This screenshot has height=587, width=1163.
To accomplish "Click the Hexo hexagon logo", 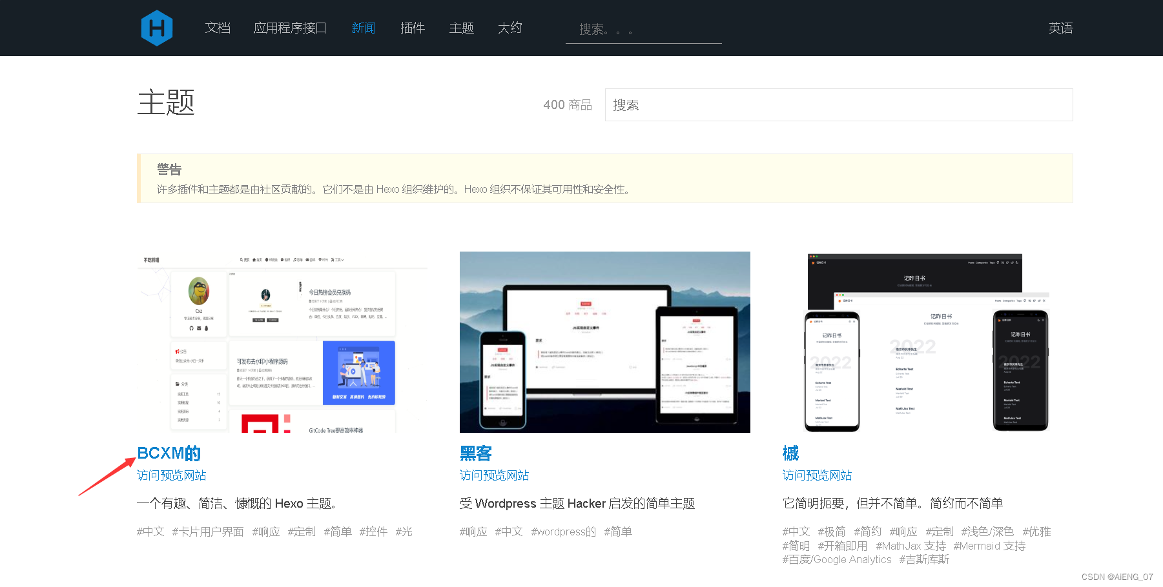I will pos(157,28).
